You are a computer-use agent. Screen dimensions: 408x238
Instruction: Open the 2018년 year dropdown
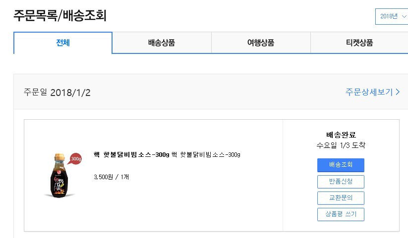[x=392, y=16]
